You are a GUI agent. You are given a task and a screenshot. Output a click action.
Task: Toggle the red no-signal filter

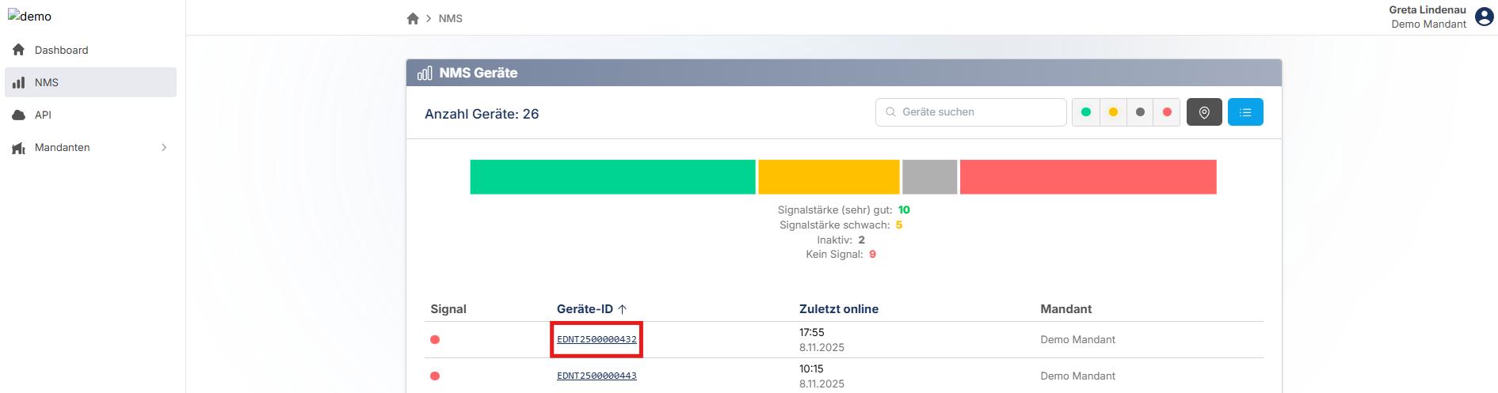(x=1167, y=112)
